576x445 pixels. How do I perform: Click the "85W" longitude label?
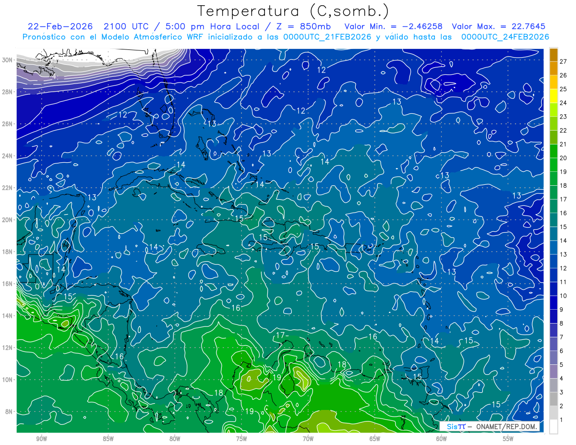108,439
